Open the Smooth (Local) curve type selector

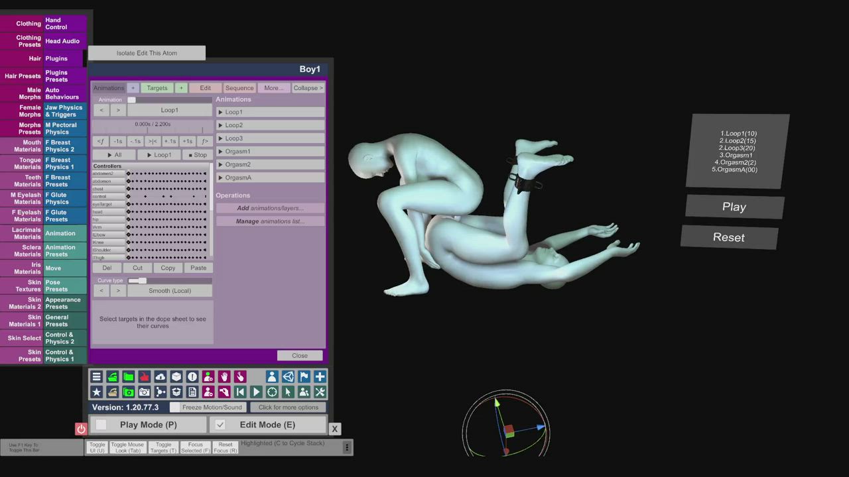click(x=170, y=291)
